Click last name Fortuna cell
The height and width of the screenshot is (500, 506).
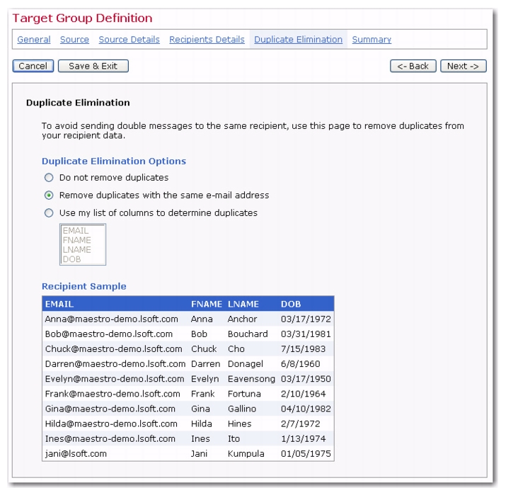[244, 394]
